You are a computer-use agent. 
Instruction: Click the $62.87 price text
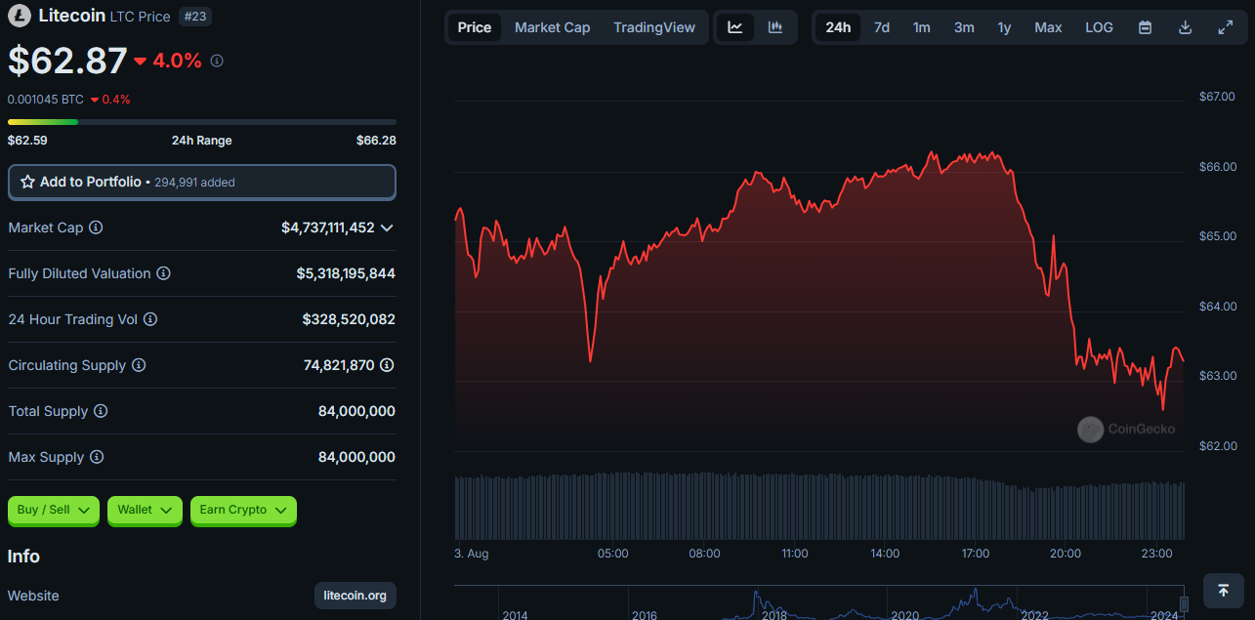[67, 61]
